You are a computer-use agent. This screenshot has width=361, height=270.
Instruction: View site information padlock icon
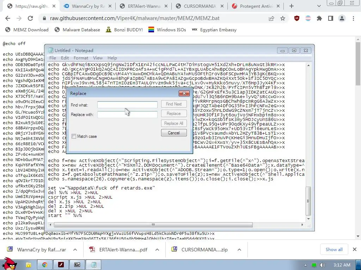[x=44, y=18]
